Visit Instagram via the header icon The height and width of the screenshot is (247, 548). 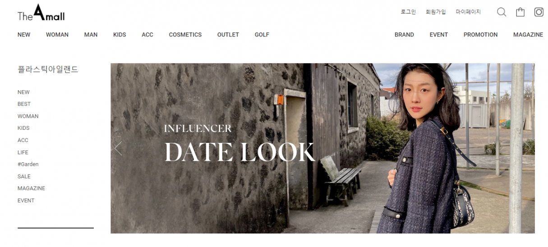539,12
